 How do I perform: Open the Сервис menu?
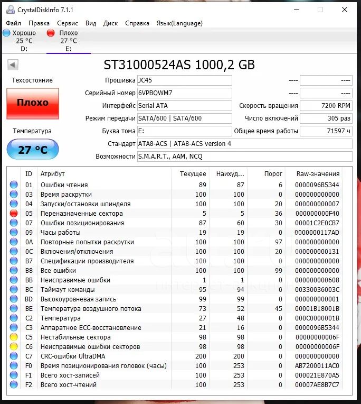click(68, 23)
